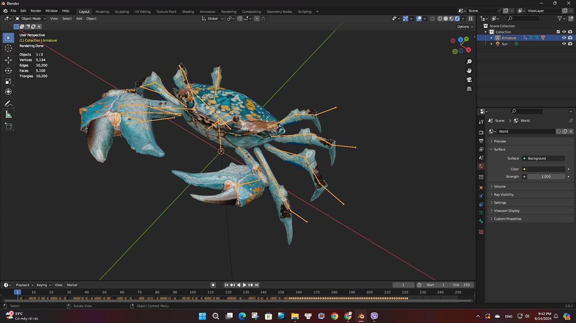Viewport: 576px width, 323px height.
Task: Toggle Collection exclude checkbox
Action: [x=558, y=32]
